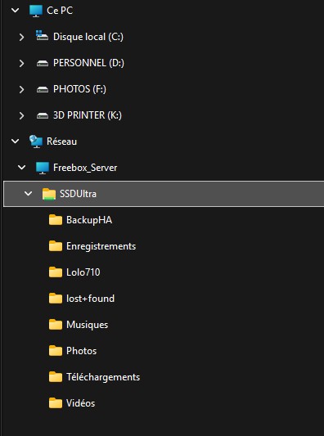
Task: Click the Réseau network globe icon
Action: (36, 142)
